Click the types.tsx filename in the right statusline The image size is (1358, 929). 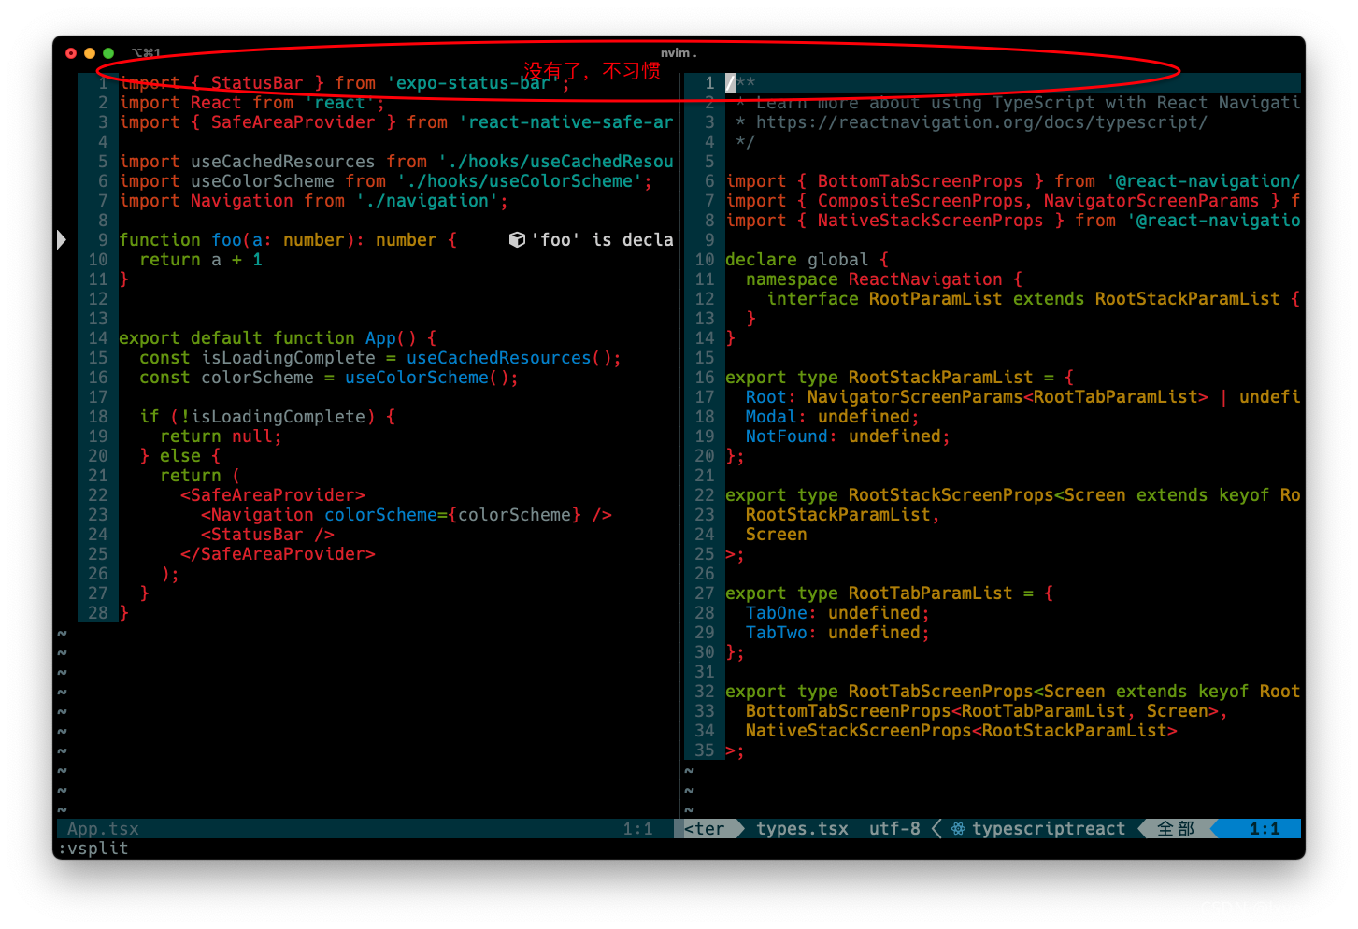coord(802,829)
